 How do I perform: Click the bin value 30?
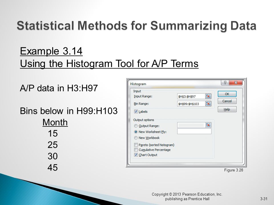pos(53,156)
